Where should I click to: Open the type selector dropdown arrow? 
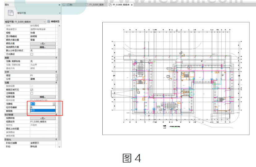click(60, 13)
